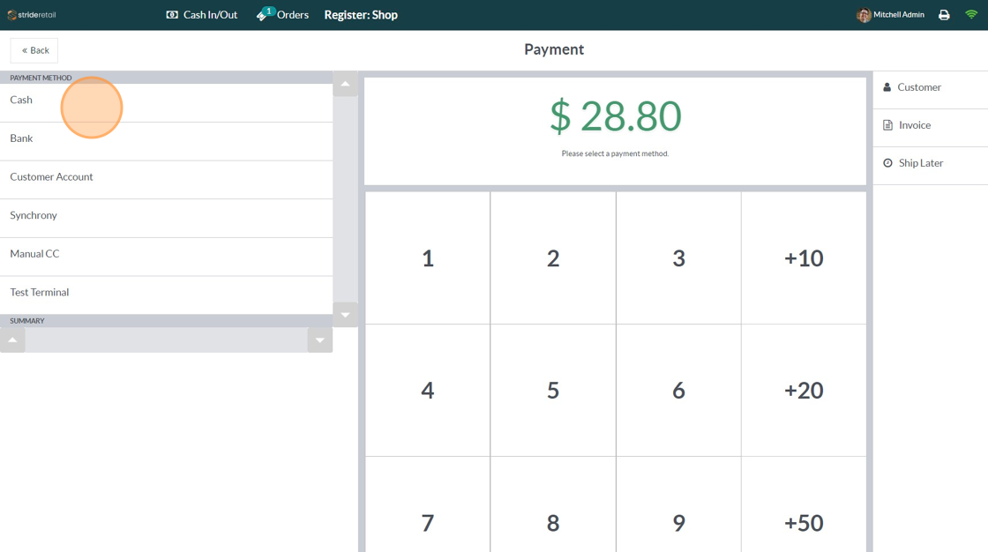Click payment method scroll up arrow
The width and height of the screenshot is (988, 552).
click(345, 84)
